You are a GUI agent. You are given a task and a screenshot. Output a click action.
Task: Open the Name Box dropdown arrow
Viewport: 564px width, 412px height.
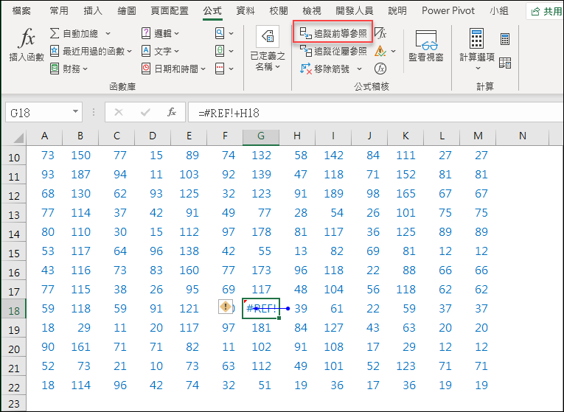tap(75, 111)
